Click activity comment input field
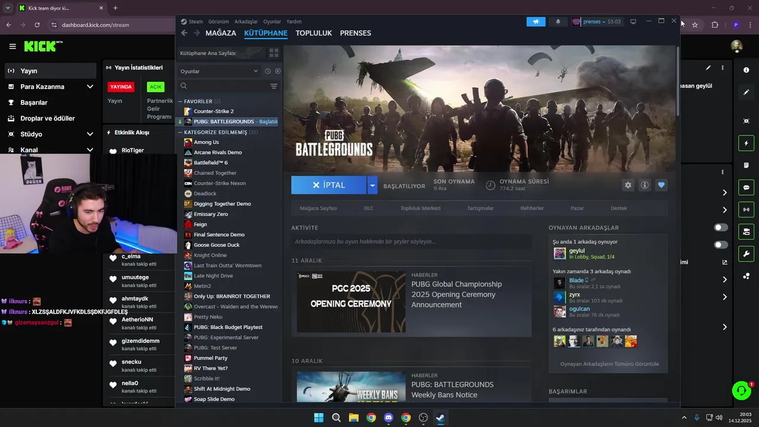Screen dimensions: 759x427 (x=411, y=241)
